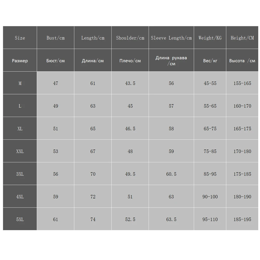The height and width of the screenshot is (260, 260).
Task: Select the Плечо/см header cell
Action: click(130, 61)
